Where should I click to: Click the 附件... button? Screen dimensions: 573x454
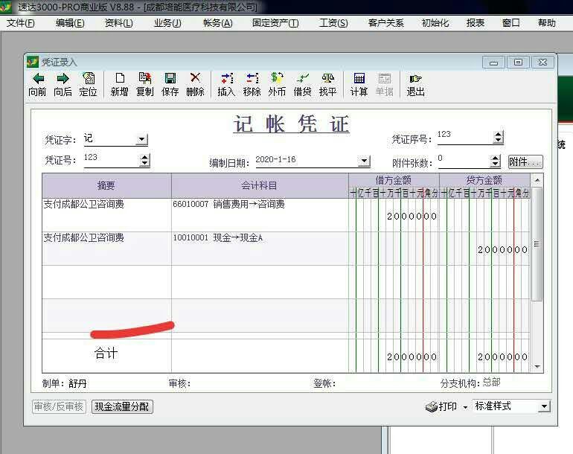(x=525, y=162)
